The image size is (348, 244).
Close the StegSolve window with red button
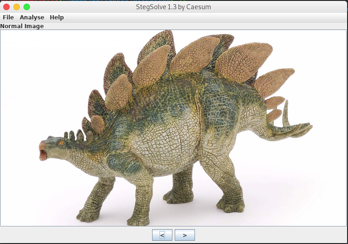tap(6, 7)
